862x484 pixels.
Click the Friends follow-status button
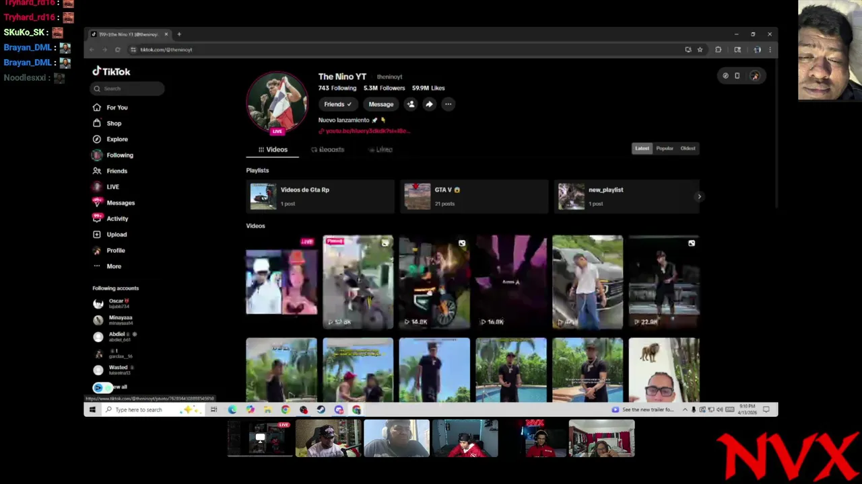(x=337, y=104)
